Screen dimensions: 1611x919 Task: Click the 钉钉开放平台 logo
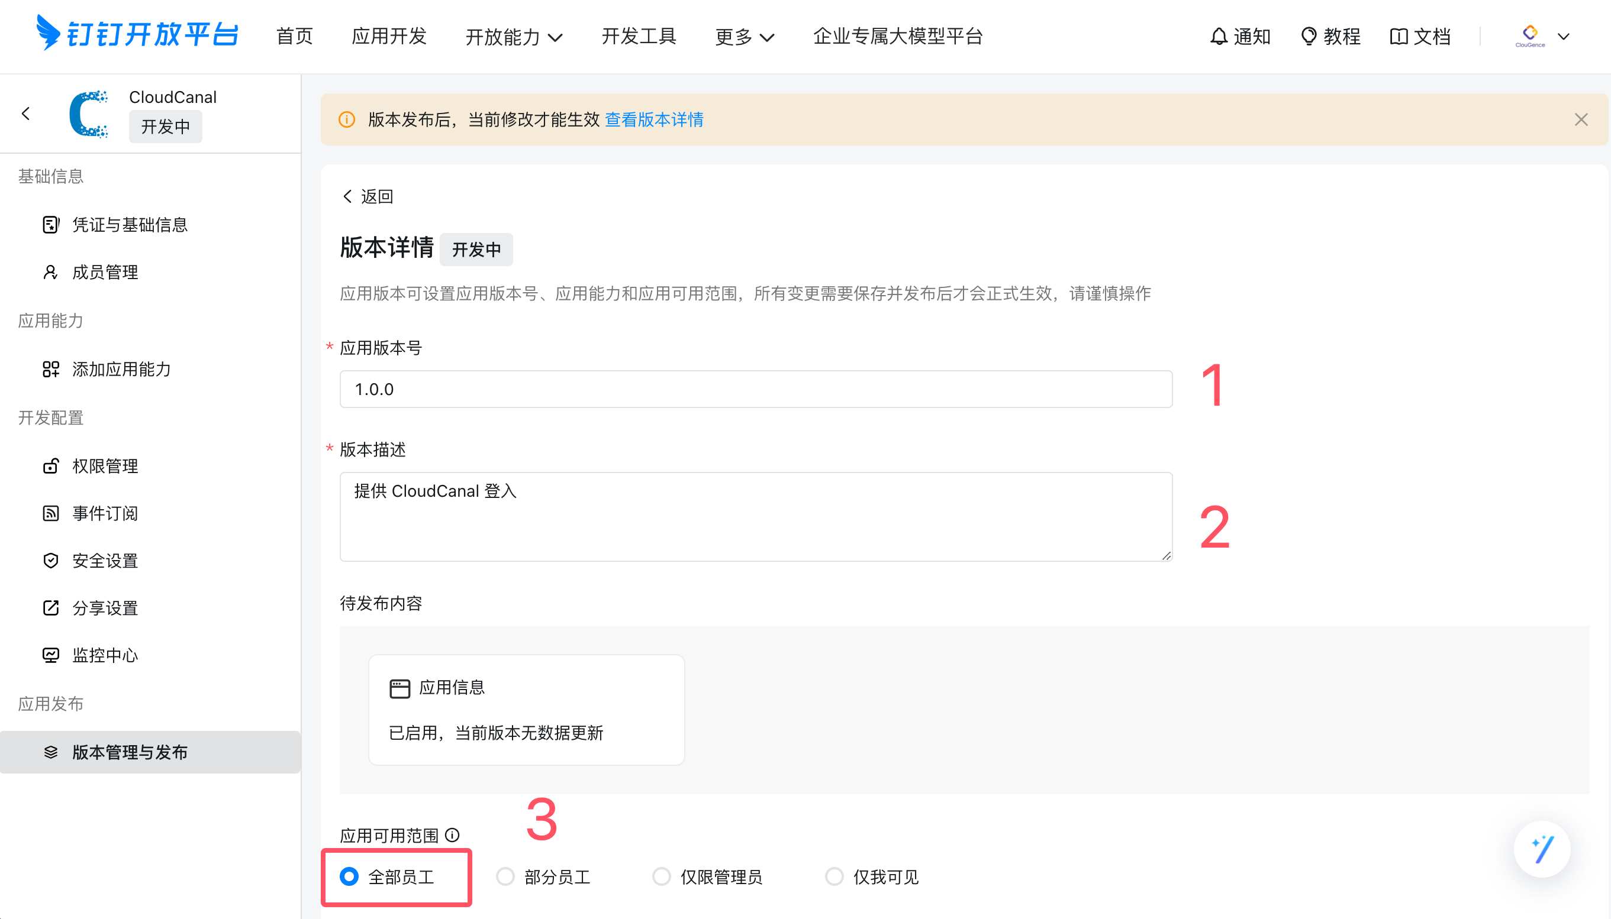point(138,34)
